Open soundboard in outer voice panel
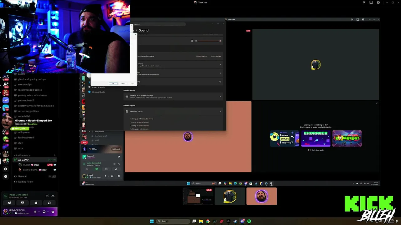Image resolution: width=401 pixels, height=225 pixels. (x=49, y=203)
